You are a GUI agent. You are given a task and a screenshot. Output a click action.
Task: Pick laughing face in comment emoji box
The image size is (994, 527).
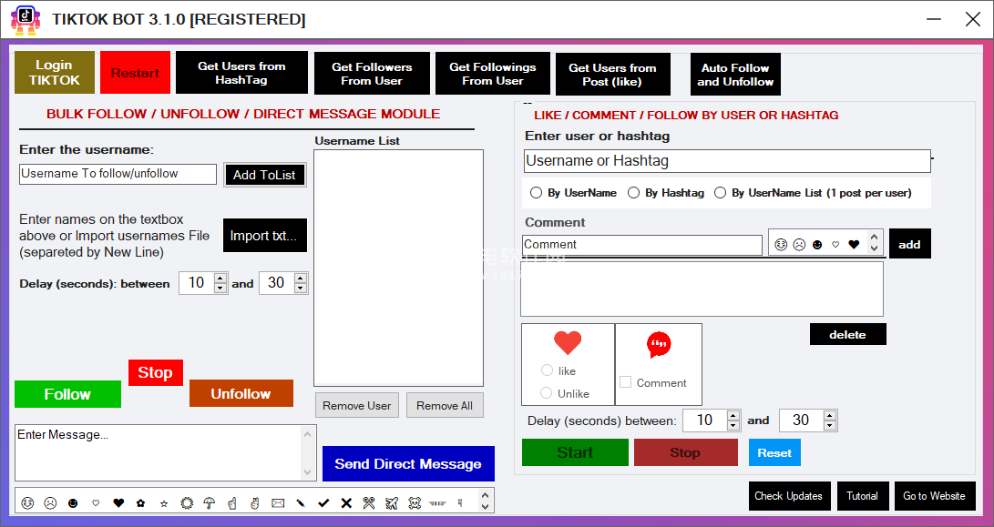coord(781,245)
